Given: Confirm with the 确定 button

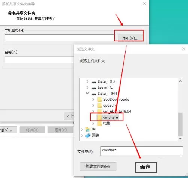Looking at the screenshot, I should tap(146, 167).
